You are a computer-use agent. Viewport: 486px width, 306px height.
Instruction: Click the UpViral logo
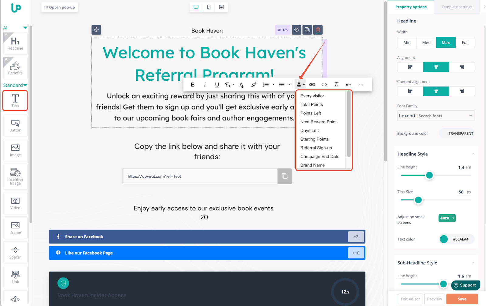(16, 8)
